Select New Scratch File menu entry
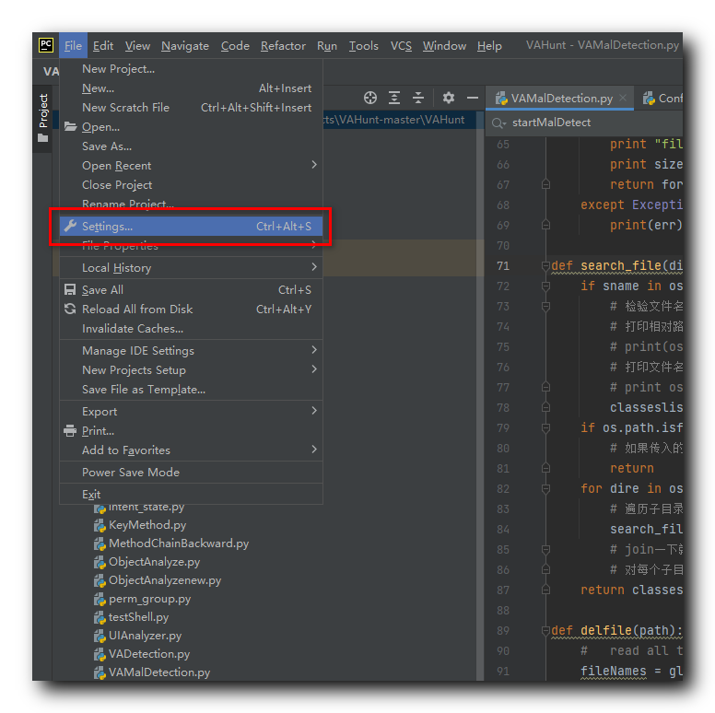Image resolution: width=715 pixels, height=713 pixels. pos(191,108)
